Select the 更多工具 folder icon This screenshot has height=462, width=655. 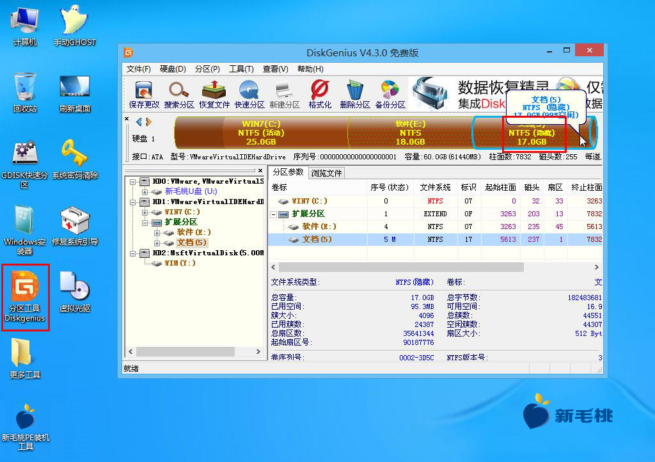tap(25, 358)
